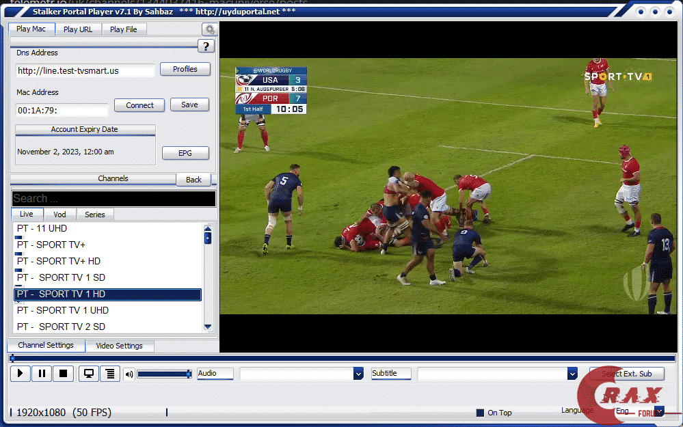Select channel PT - SPORT TV 1 UHD

[x=107, y=310]
